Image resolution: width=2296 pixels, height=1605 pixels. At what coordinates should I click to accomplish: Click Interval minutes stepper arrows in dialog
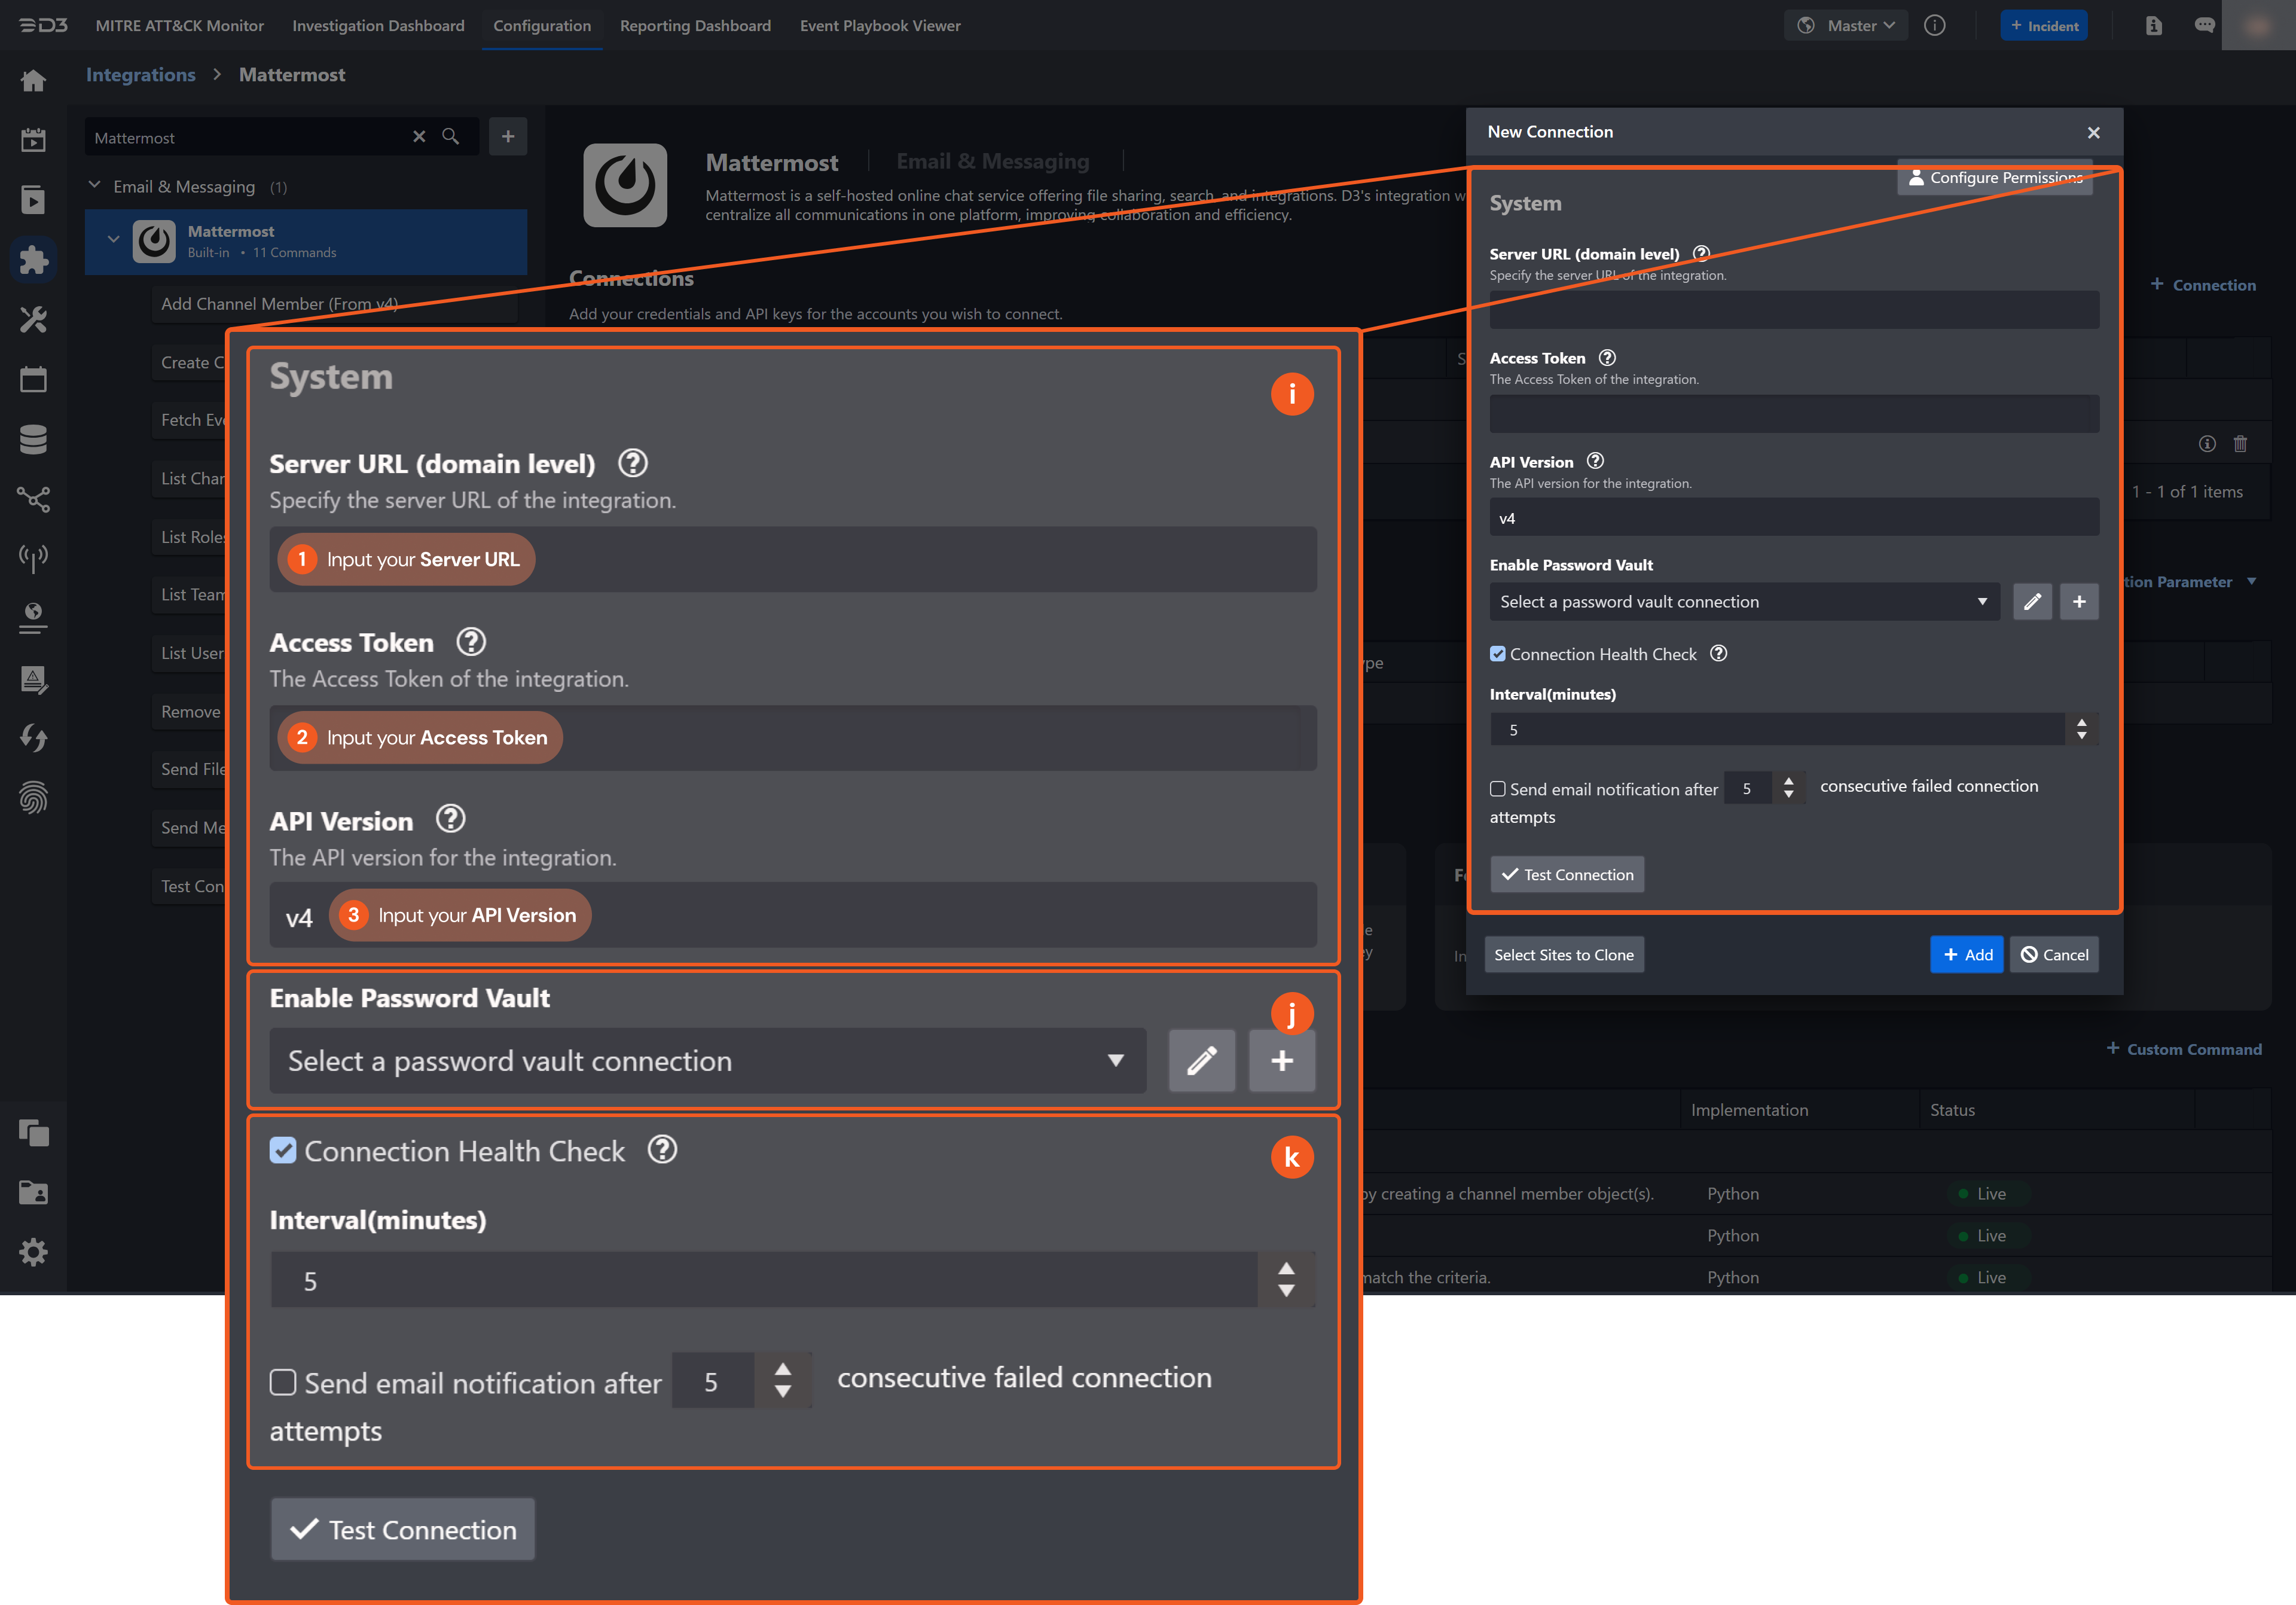2081,729
